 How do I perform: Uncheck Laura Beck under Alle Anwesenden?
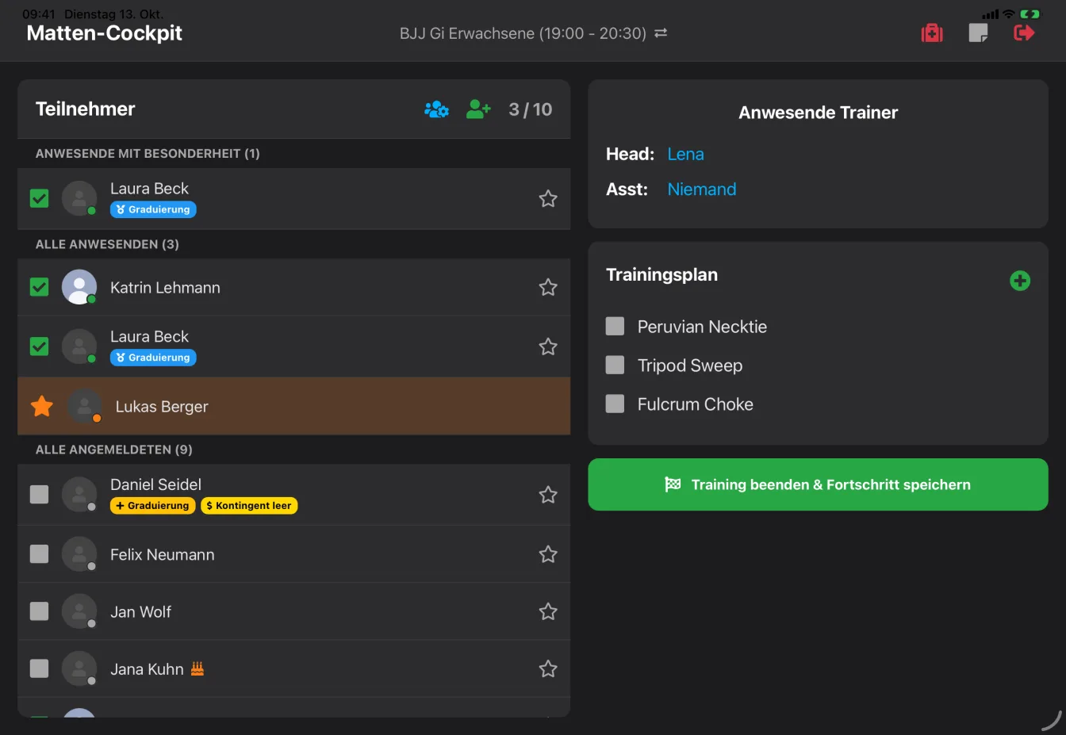point(39,346)
